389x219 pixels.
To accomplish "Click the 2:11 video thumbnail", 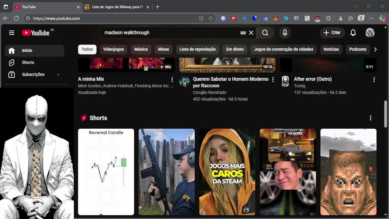I will pyautogui.click(x=328, y=65).
